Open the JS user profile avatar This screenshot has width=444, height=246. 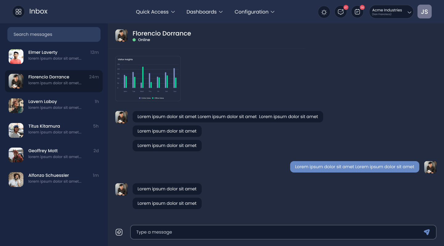[425, 12]
